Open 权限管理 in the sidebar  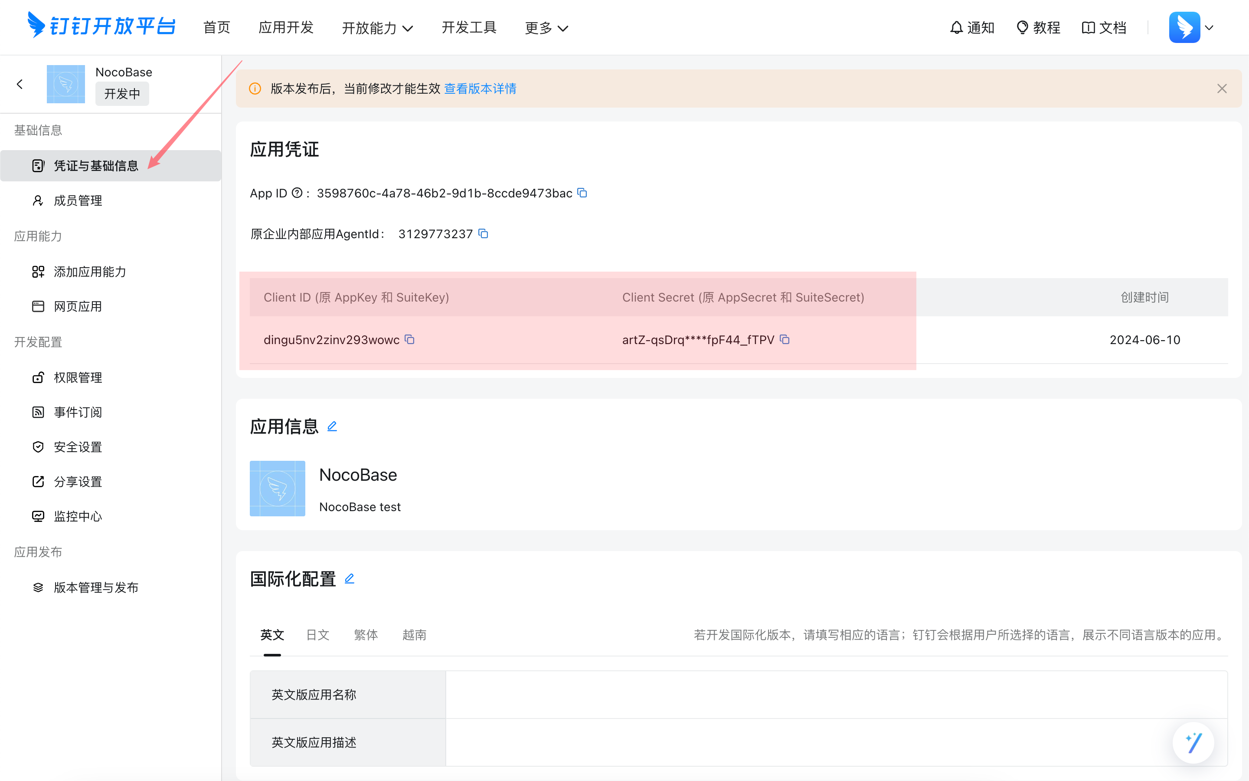[x=78, y=377]
